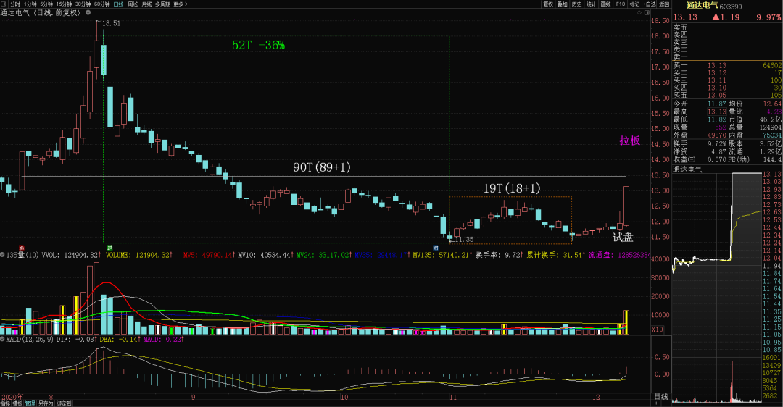Click the 买二 bid price 13.12

[x=716, y=73]
